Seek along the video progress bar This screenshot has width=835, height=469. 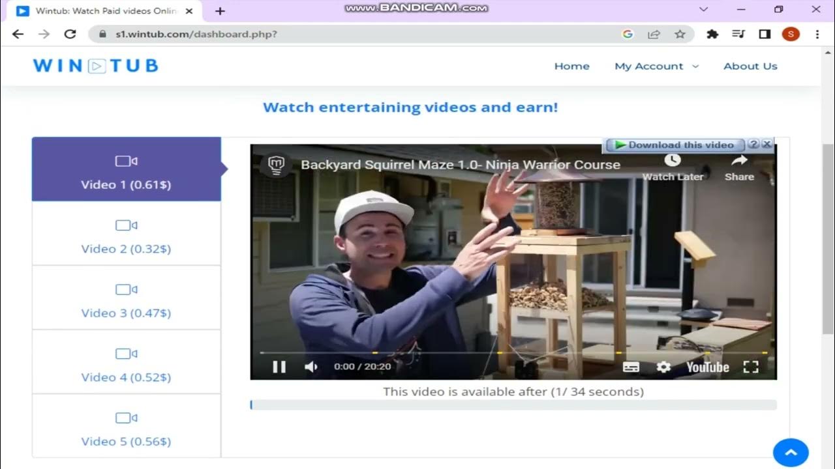[513, 352]
